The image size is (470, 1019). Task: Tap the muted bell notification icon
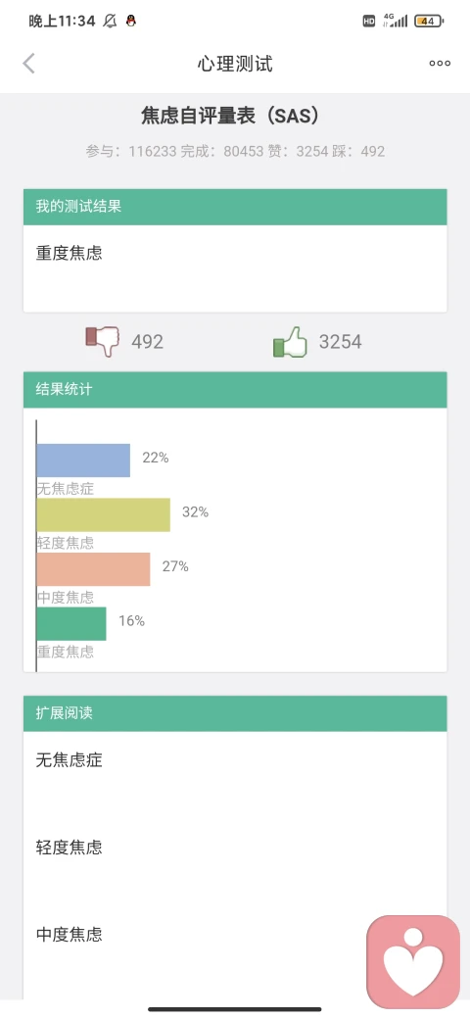click(x=110, y=21)
